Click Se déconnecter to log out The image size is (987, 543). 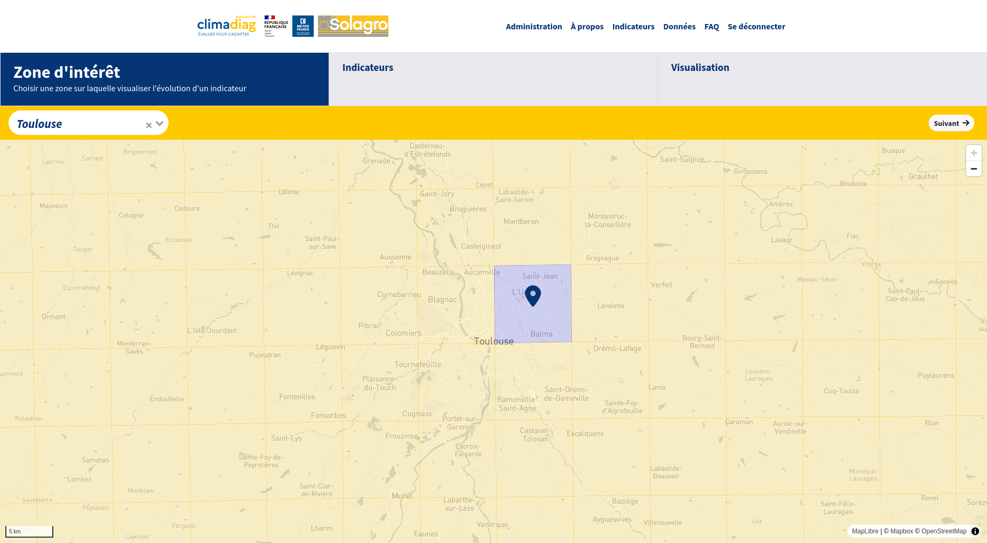click(x=756, y=27)
